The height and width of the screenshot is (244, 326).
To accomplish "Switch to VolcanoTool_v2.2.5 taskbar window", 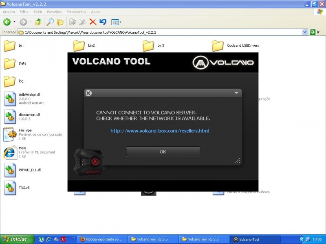I will click(153, 239).
